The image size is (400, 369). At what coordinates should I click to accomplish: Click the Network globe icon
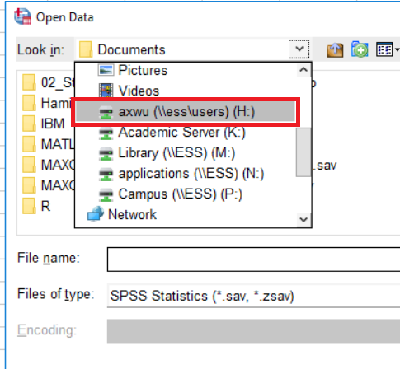pos(96,214)
